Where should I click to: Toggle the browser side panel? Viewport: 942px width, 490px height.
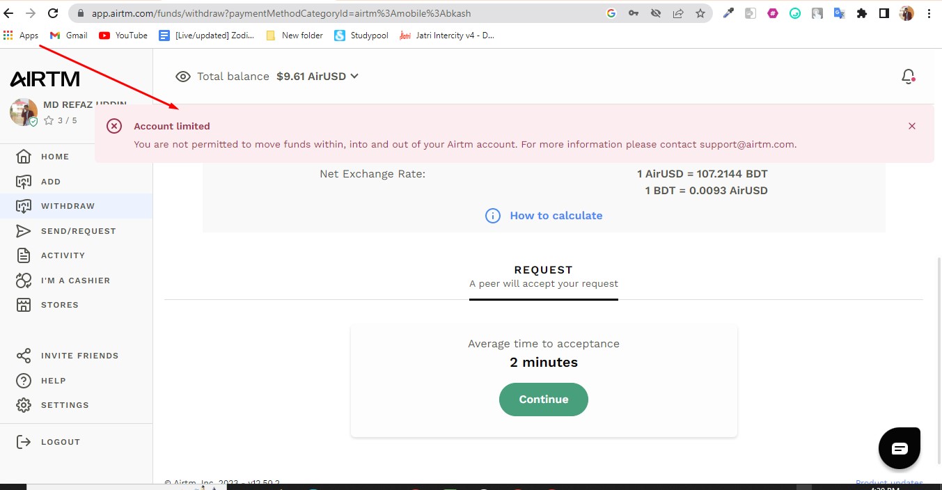click(x=884, y=13)
